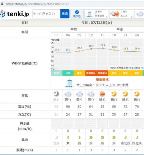Image resolution: width=144 pixels, height=155 pixels.
Task: Click the grayed moon icon for 03 o'clock
Action: (56, 94)
